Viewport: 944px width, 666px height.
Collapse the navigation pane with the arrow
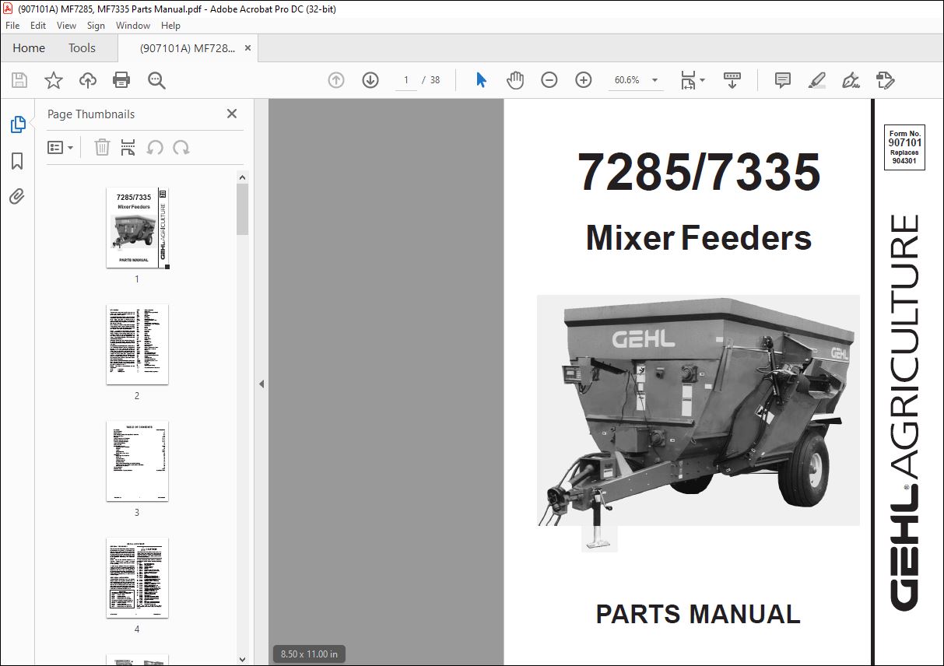click(x=261, y=384)
